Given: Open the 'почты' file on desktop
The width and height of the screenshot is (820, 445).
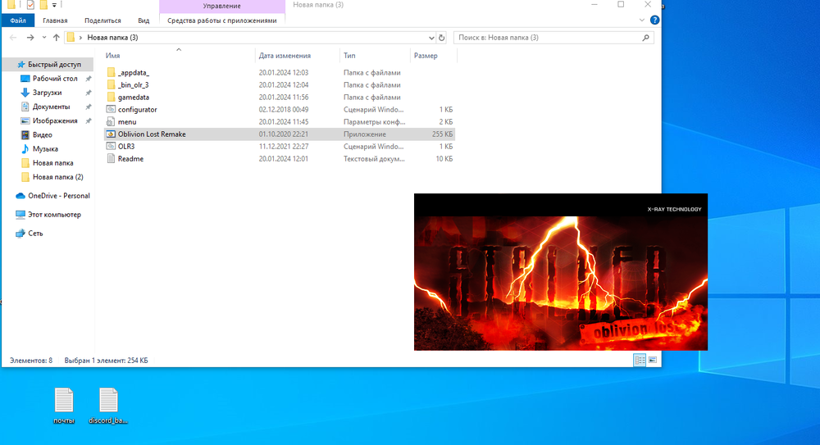Looking at the screenshot, I should [64, 401].
